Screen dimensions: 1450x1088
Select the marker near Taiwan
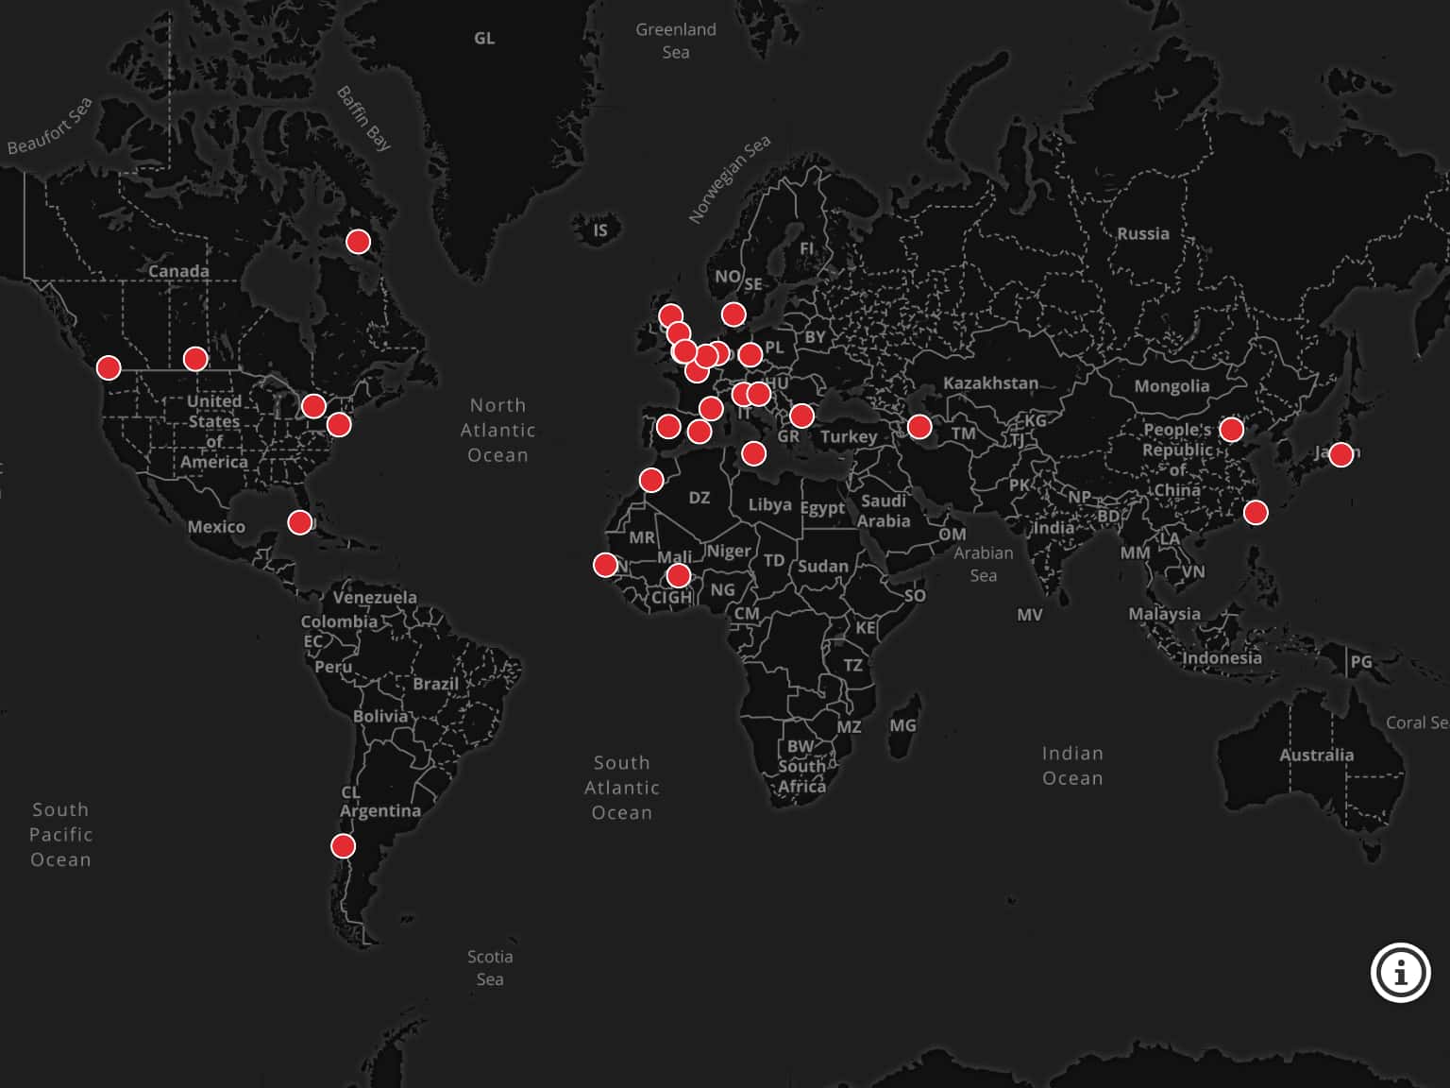(x=1256, y=513)
